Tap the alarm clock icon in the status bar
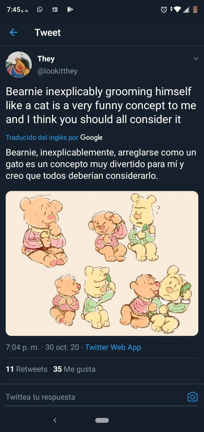The image size is (204, 432). click(x=164, y=10)
